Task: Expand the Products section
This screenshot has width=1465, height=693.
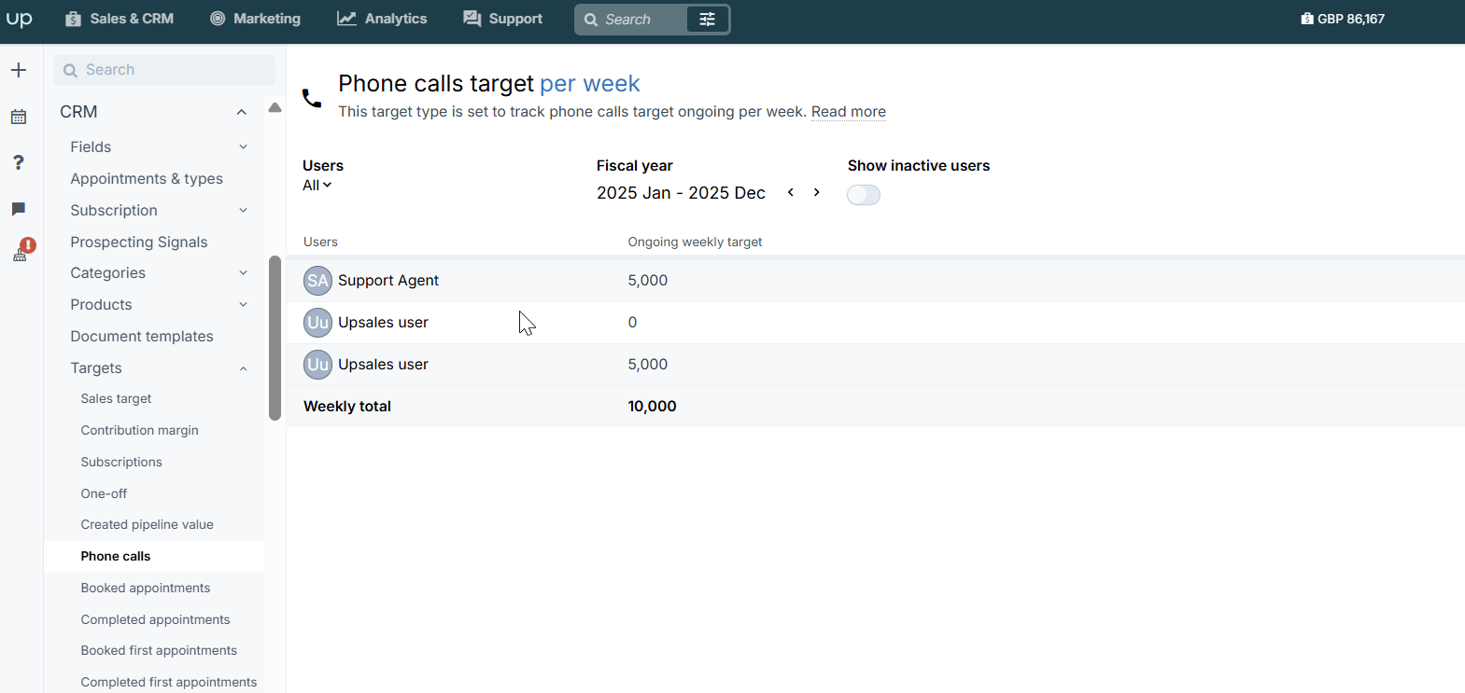Action: (244, 305)
